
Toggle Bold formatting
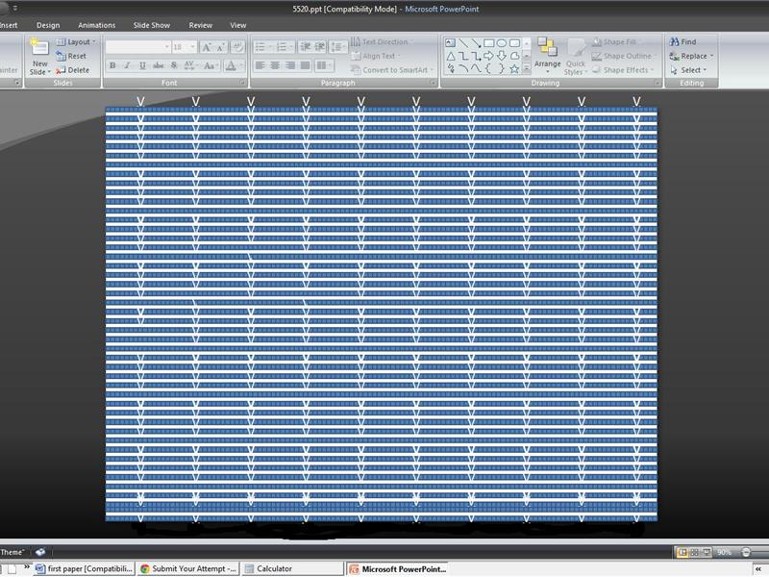(112, 64)
